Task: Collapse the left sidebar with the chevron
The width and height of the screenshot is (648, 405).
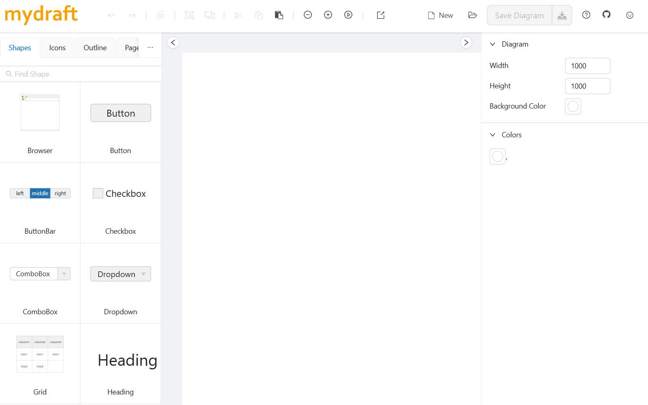Action: pyautogui.click(x=173, y=43)
